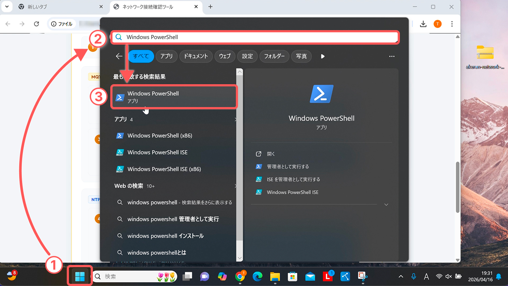Select the すべて filter tab

click(141, 56)
